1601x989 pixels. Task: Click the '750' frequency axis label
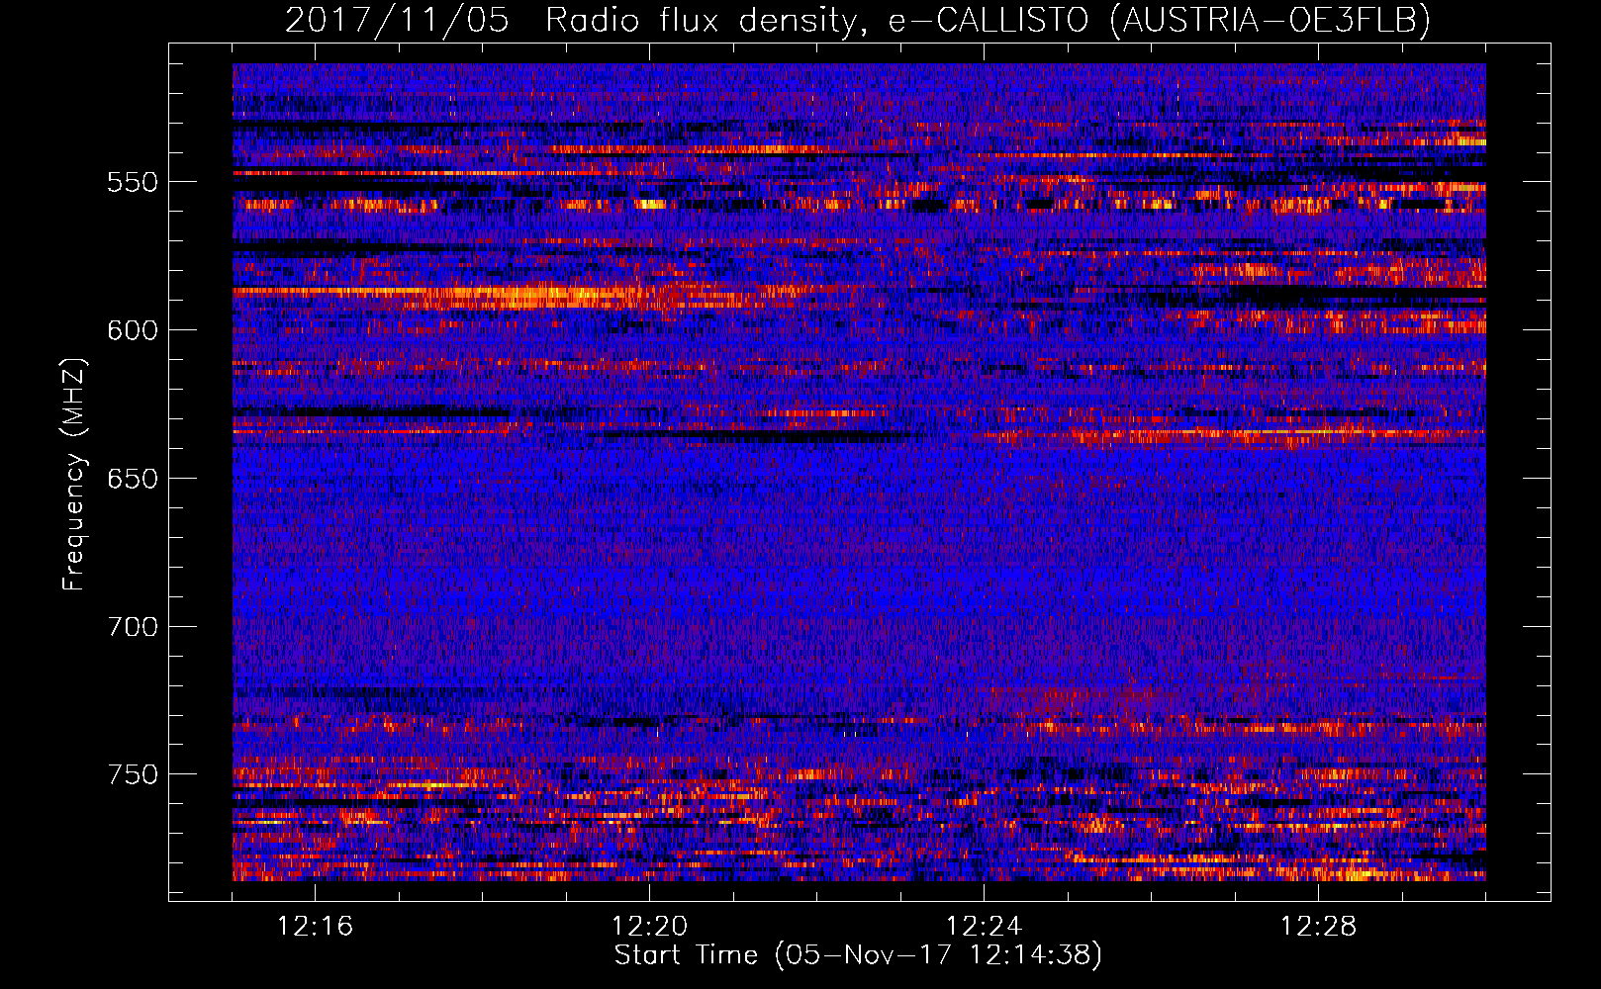tap(133, 774)
